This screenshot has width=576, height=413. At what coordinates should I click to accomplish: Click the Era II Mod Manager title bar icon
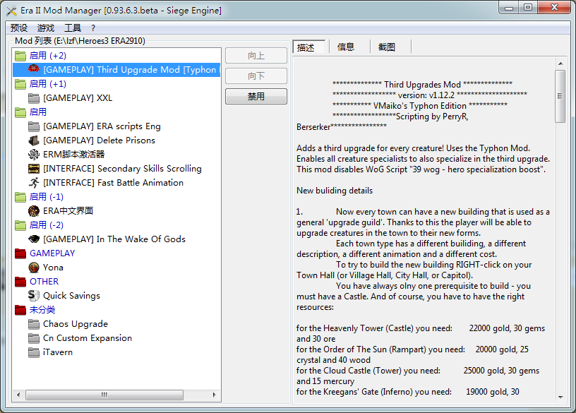pos(11,11)
